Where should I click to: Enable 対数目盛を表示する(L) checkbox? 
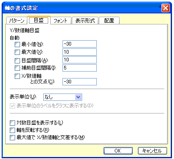click(x=12, y=123)
